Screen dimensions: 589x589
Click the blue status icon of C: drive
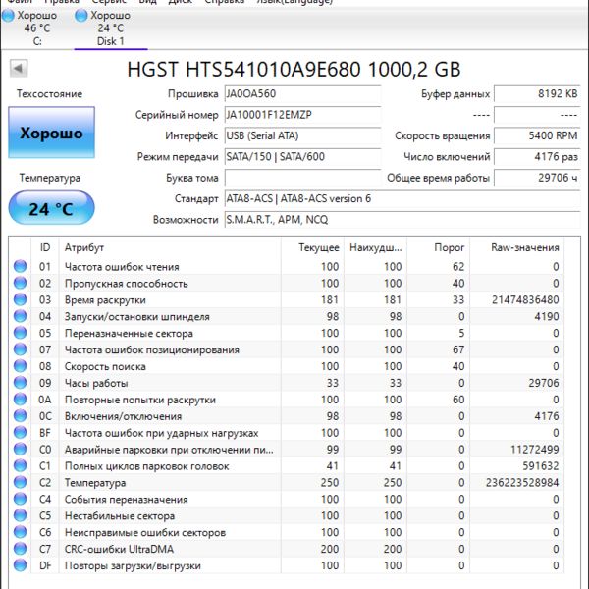pyautogui.click(x=8, y=16)
